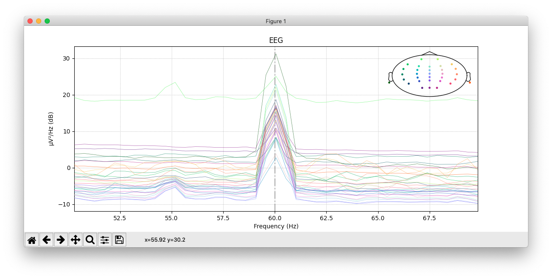
Task: Click the sensor head topomap inset
Action: click(429, 75)
